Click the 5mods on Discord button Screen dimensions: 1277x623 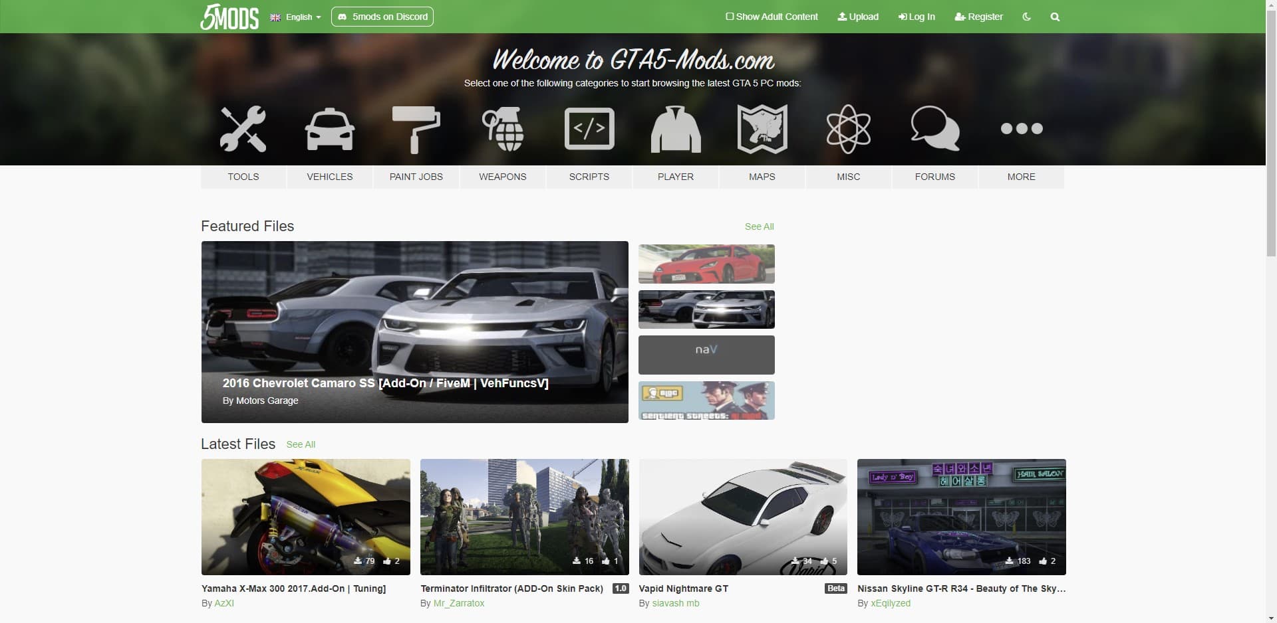point(383,17)
